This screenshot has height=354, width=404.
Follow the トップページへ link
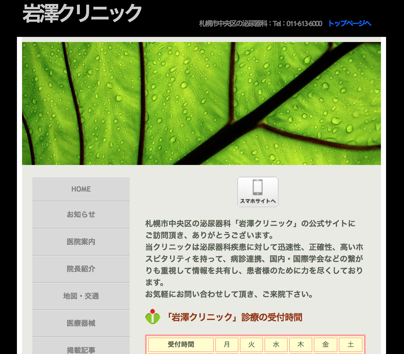coord(350,23)
